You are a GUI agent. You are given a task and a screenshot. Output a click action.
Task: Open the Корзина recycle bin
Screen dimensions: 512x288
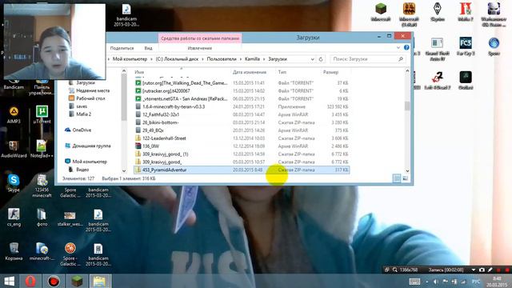[x=14, y=251]
